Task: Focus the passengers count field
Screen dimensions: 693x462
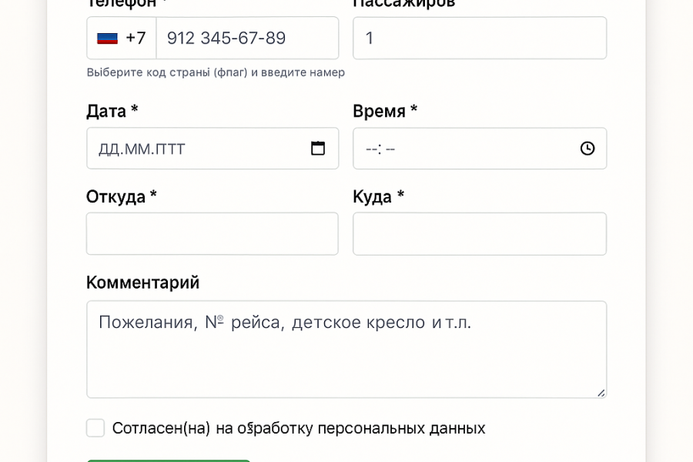Action: coord(479,38)
